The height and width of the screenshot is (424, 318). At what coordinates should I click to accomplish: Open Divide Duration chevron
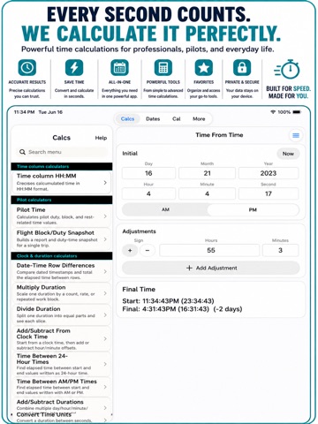[x=105, y=315]
